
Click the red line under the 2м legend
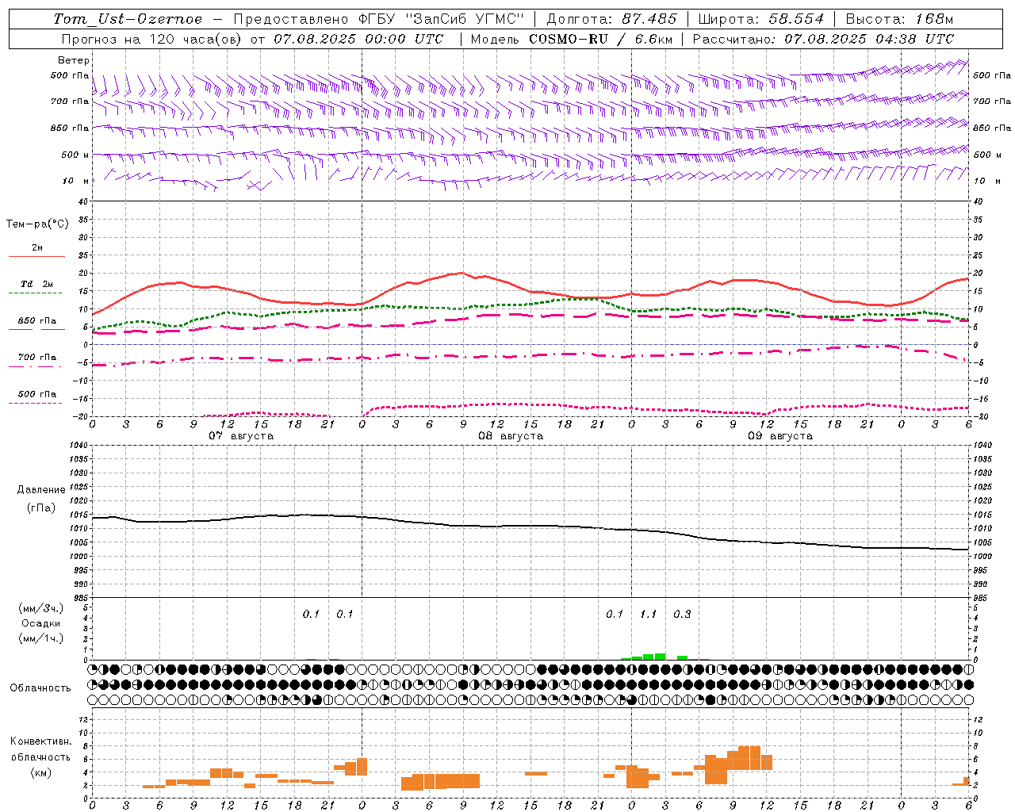tap(36, 257)
